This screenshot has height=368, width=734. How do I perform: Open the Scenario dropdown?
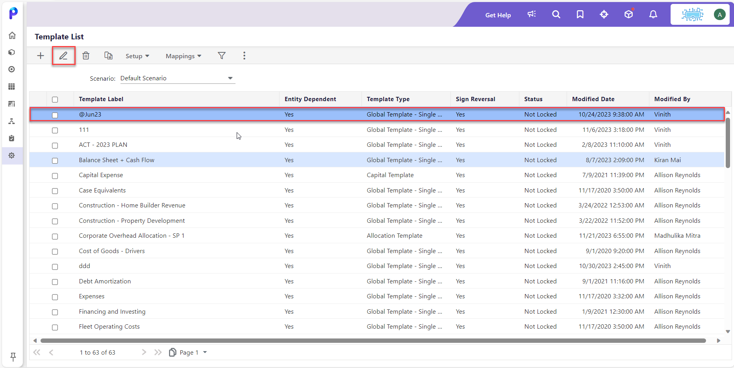tap(178, 78)
